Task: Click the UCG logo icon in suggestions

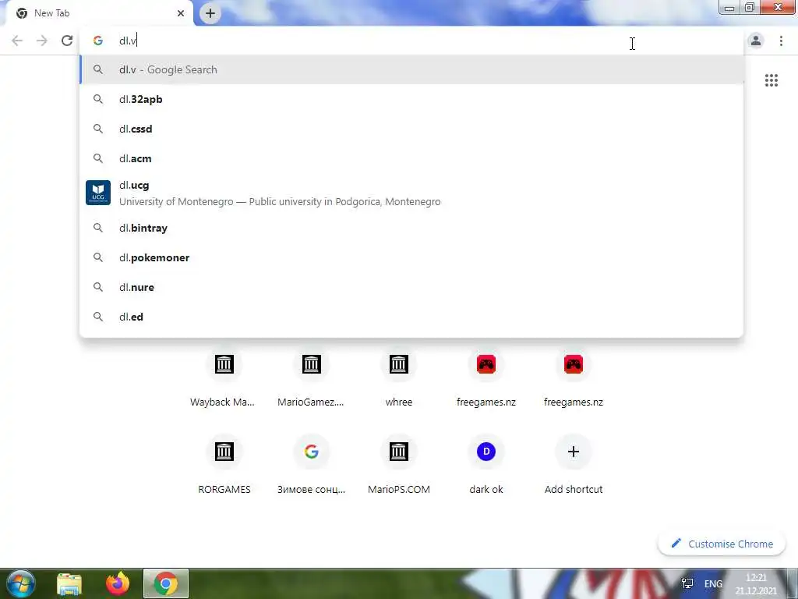Action: coord(98,193)
